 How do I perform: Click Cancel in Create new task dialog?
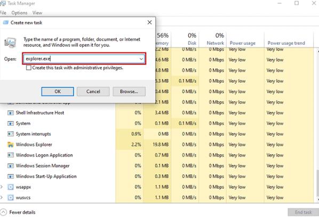[x=93, y=92]
